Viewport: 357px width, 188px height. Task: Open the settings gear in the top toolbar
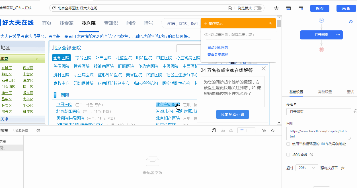tap(276, 8)
